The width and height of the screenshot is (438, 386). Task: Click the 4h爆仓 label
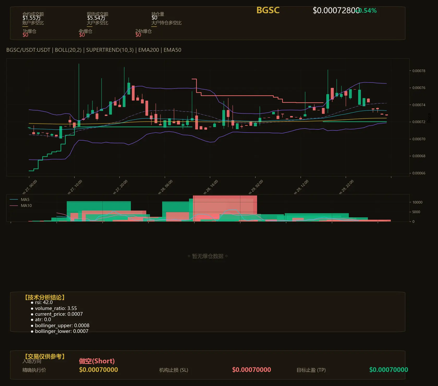[86, 31]
